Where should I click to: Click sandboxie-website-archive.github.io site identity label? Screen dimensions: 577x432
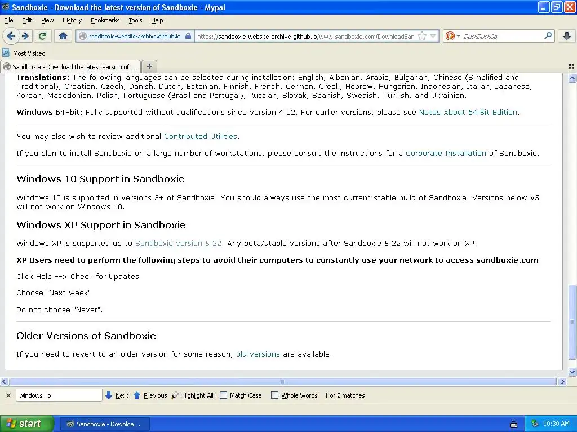tap(135, 36)
